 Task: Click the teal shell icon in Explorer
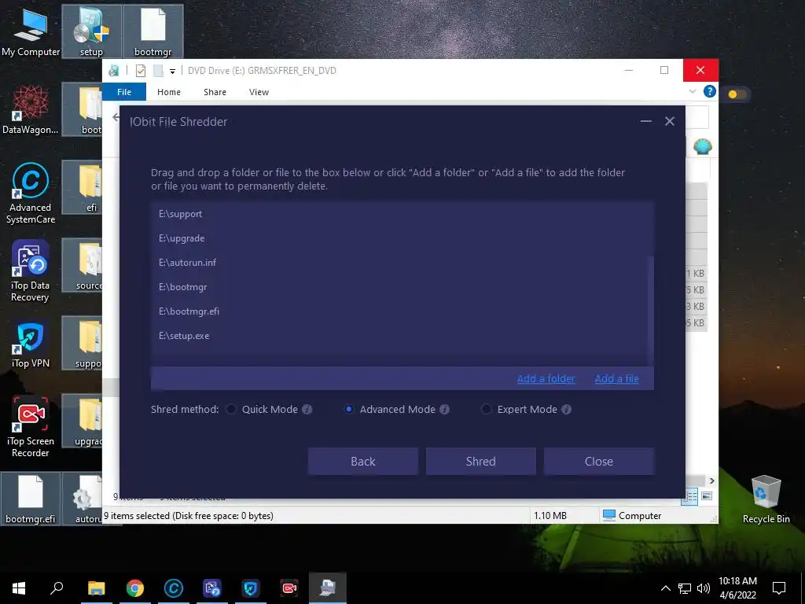(x=702, y=147)
